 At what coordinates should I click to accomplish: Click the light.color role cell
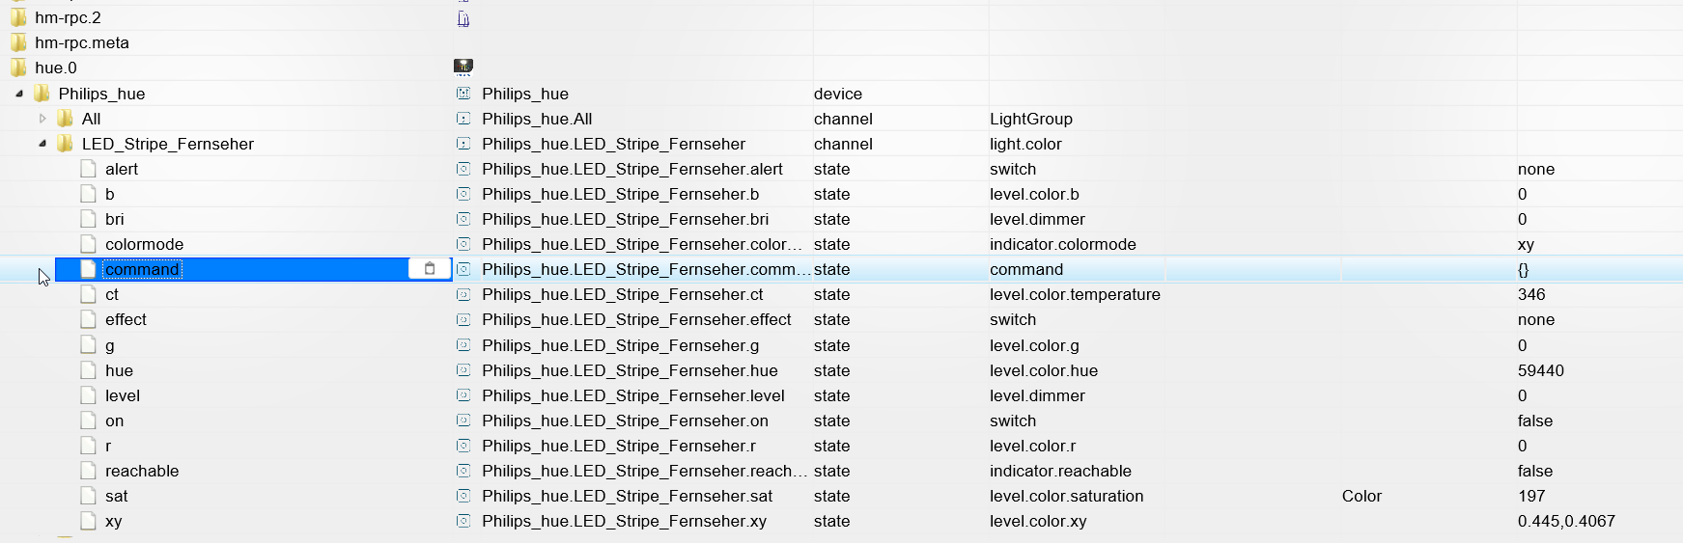1025,144
